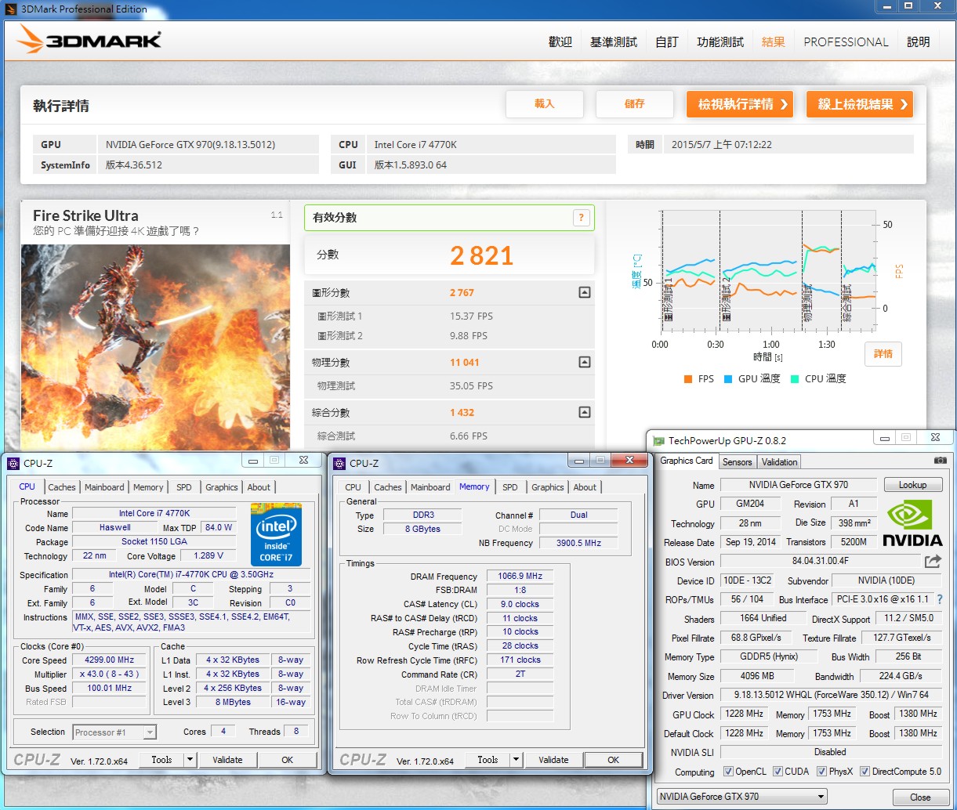The image size is (957, 810).
Task: Toggle the DirectCompute 5.0 checkbox
Action: pos(865,772)
